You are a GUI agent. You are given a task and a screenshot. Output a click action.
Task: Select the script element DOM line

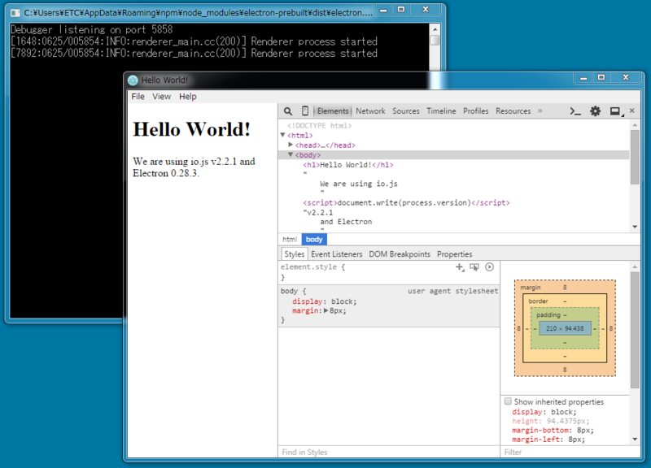tap(406, 202)
